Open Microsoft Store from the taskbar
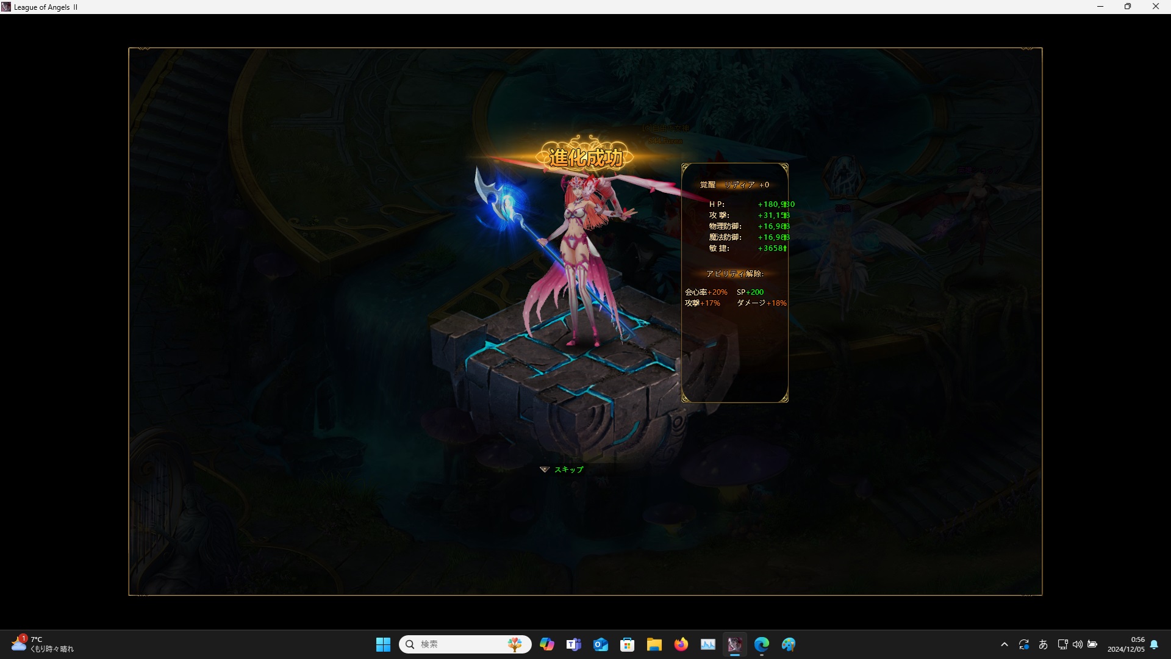Image resolution: width=1171 pixels, height=659 pixels. pos(628,644)
